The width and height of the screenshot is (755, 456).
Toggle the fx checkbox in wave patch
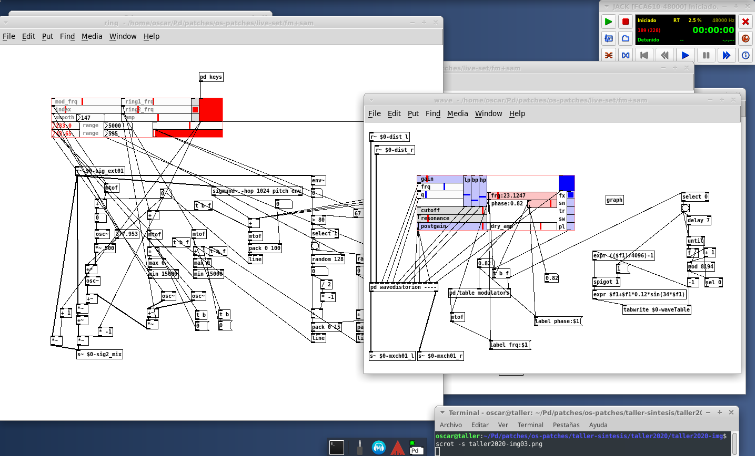tap(571, 195)
